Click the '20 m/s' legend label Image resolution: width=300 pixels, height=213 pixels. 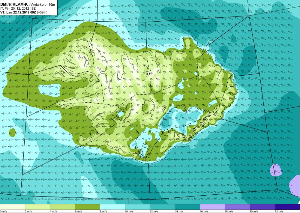tap(254, 211)
